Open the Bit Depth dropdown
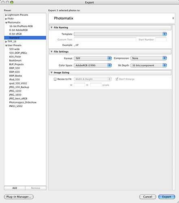This screenshot has width=179, height=203. point(149,65)
